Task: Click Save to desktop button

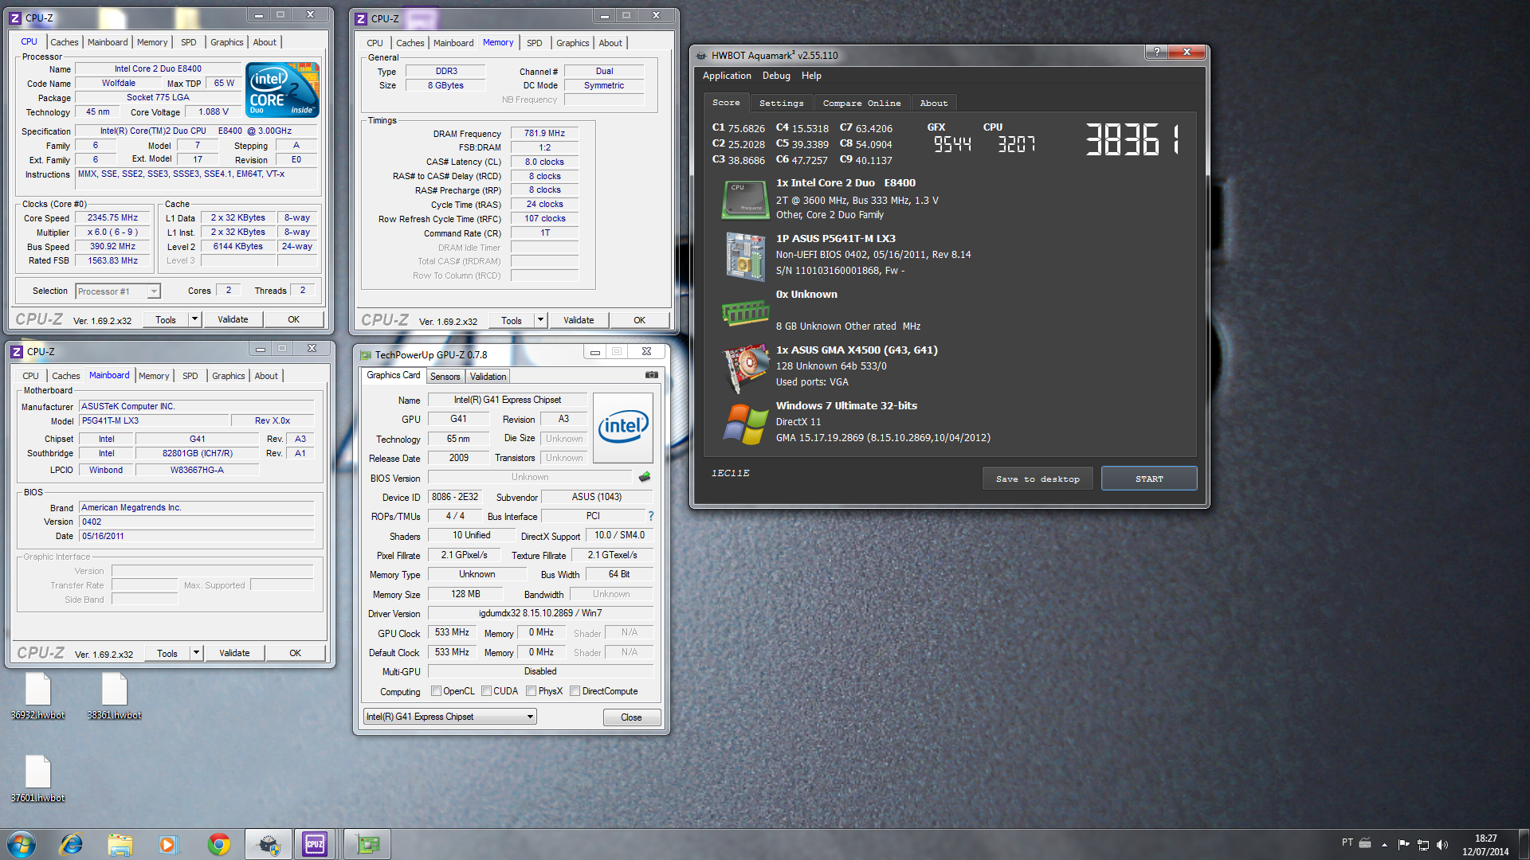Action: [x=1038, y=479]
